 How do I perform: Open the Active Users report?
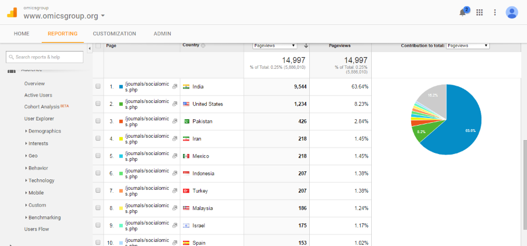point(38,96)
